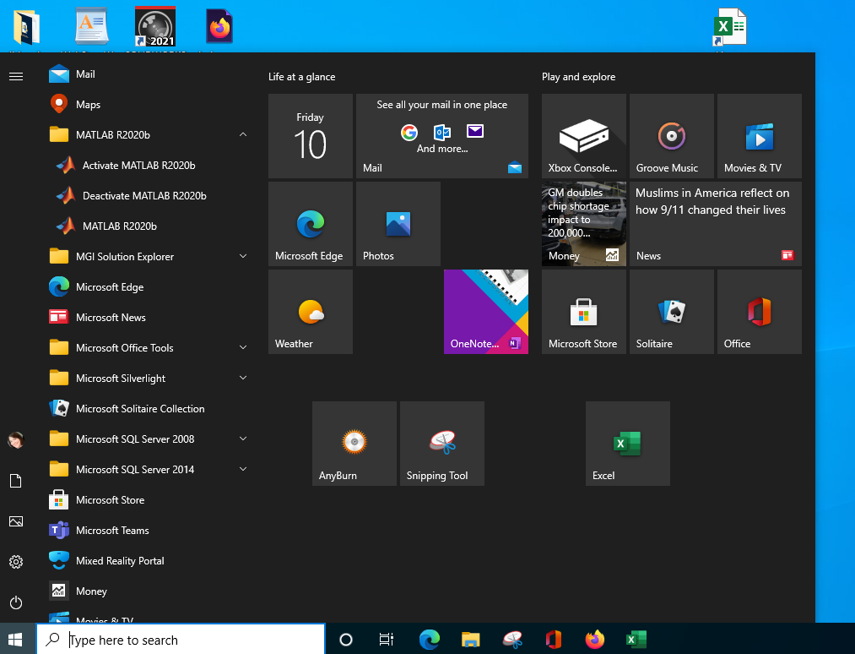
Task: Open the Solitaire tile
Action: (672, 312)
